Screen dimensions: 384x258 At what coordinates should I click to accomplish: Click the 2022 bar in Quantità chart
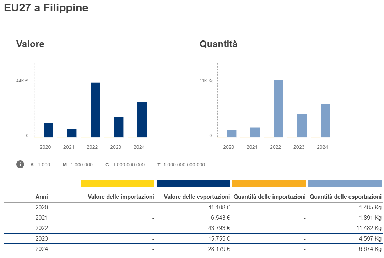278,109
